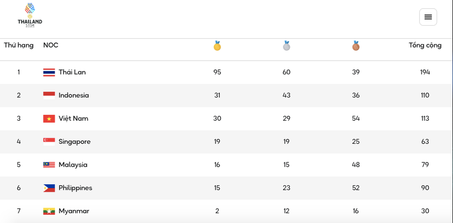
Task: Open the Việt Nam country link
Action: tap(73, 119)
